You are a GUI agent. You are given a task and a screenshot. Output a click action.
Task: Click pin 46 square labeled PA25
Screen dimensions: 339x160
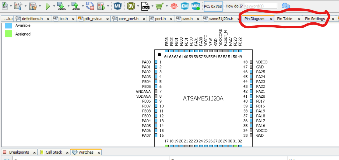(x=251, y=72)
